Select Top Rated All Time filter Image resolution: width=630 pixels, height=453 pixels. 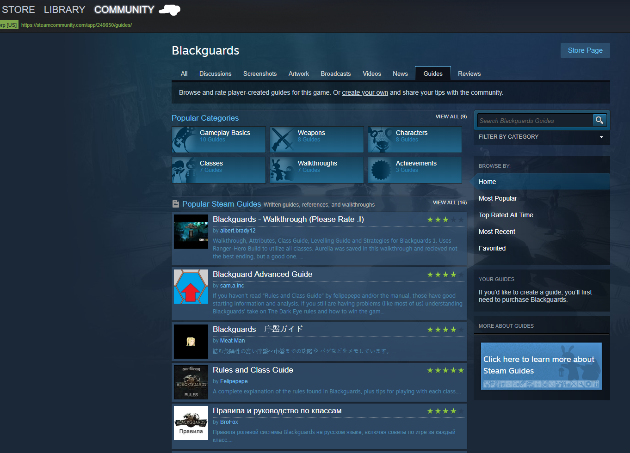coord(506,215)
